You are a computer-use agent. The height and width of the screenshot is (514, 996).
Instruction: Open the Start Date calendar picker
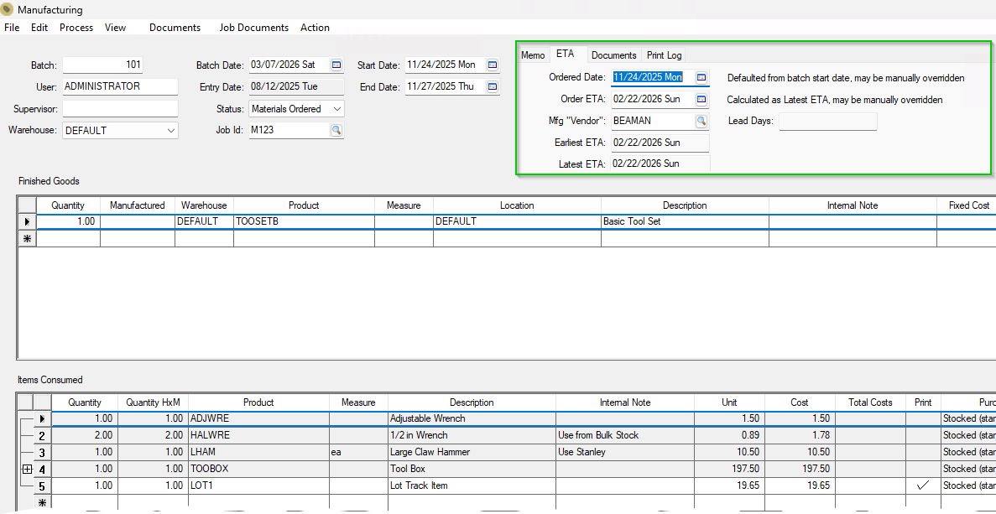point(493,65)
